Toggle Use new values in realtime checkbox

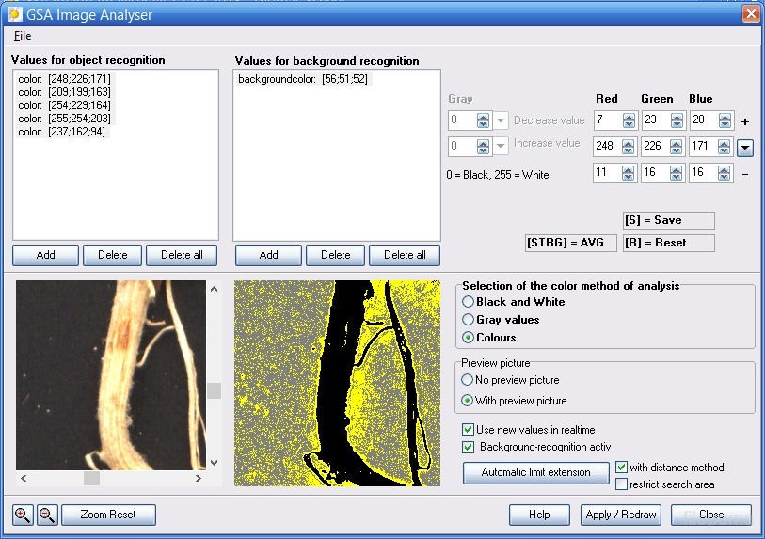pos(469,430)
